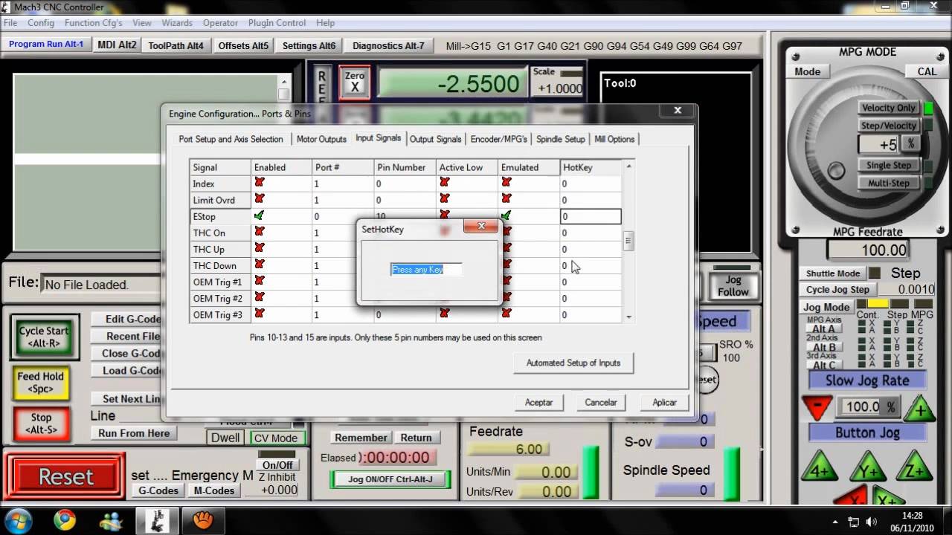Click scroll-up arrow of signals list

click(x=629, y=166)
